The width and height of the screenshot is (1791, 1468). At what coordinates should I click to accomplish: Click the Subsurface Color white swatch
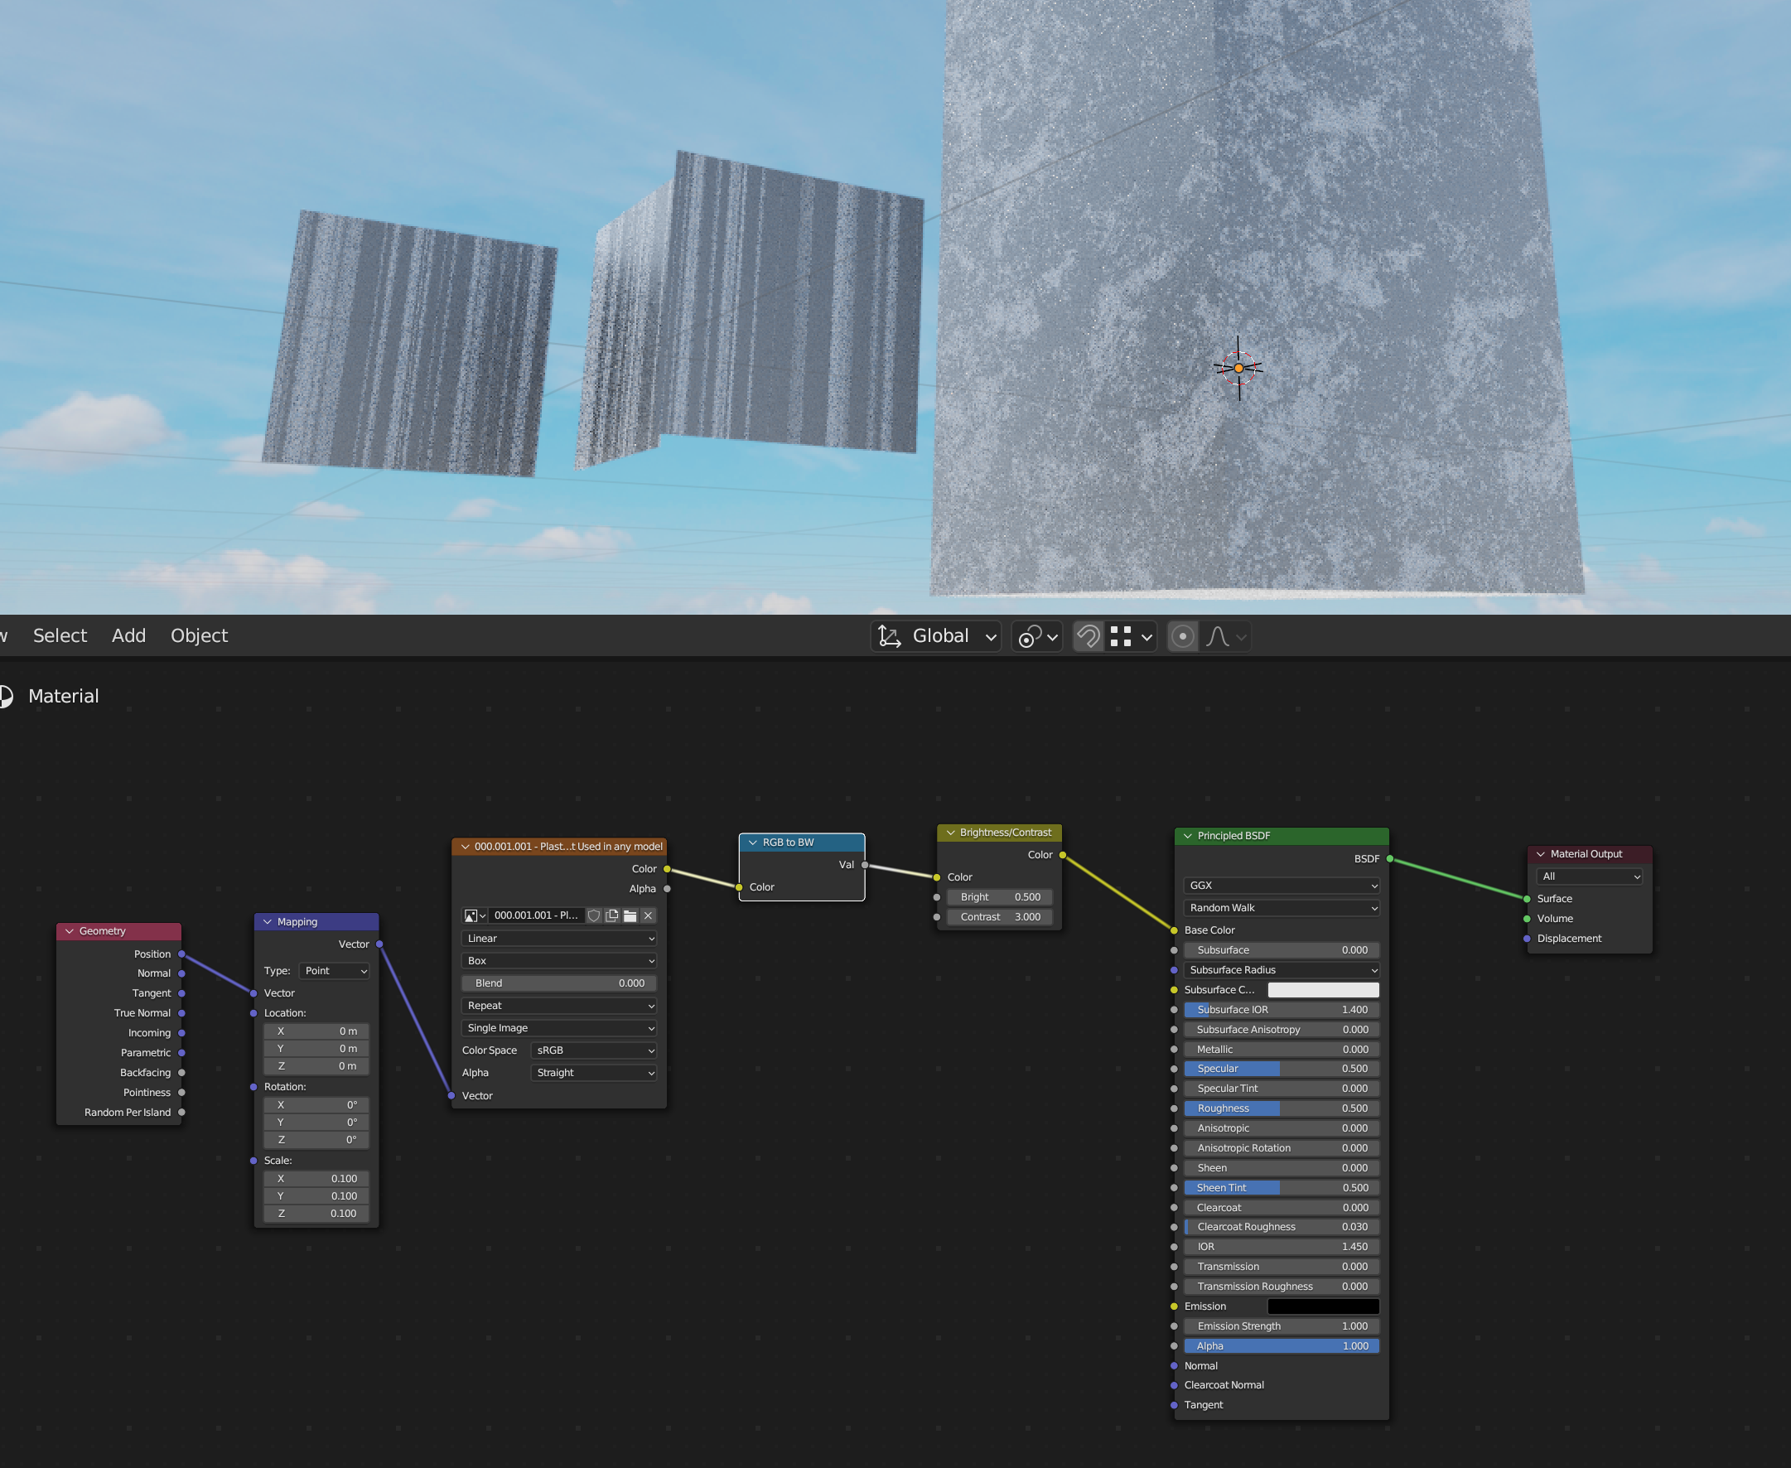1322,989
